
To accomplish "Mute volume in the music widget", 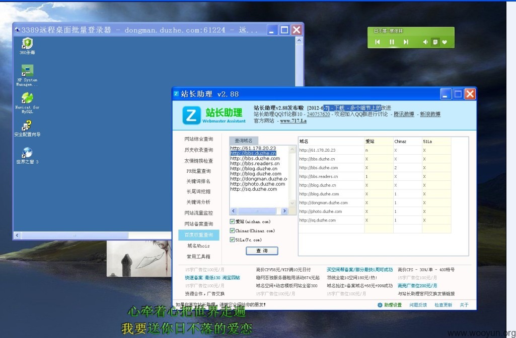I will 425,42.
